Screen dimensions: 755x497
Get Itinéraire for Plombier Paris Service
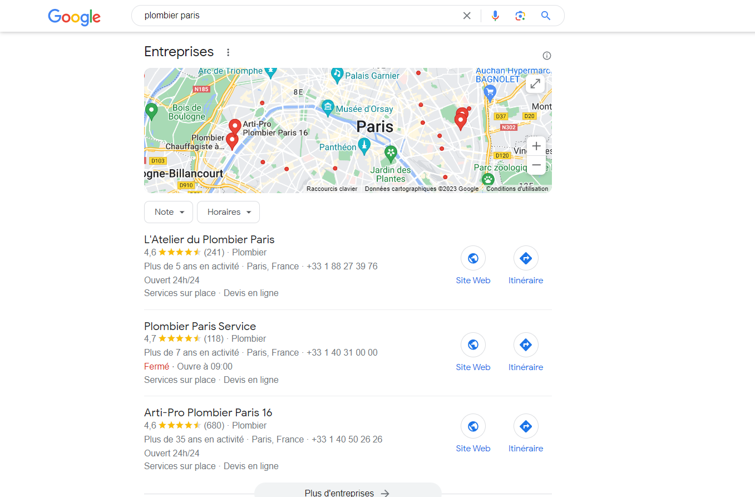[x=526, y=353]
